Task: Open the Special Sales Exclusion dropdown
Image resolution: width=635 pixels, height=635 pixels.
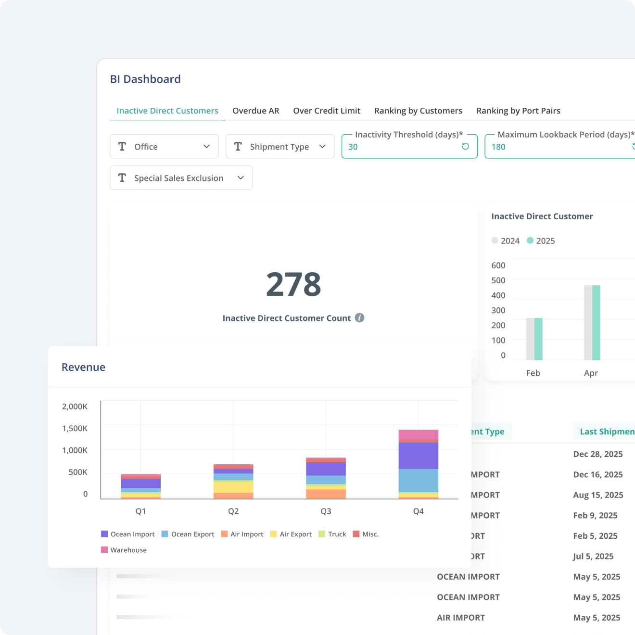Action: 241,178
